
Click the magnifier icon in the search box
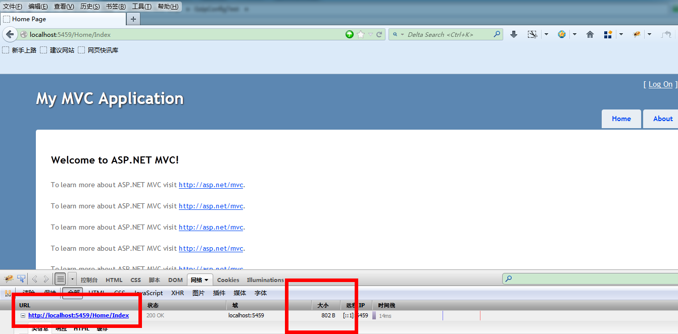point(497,34)
